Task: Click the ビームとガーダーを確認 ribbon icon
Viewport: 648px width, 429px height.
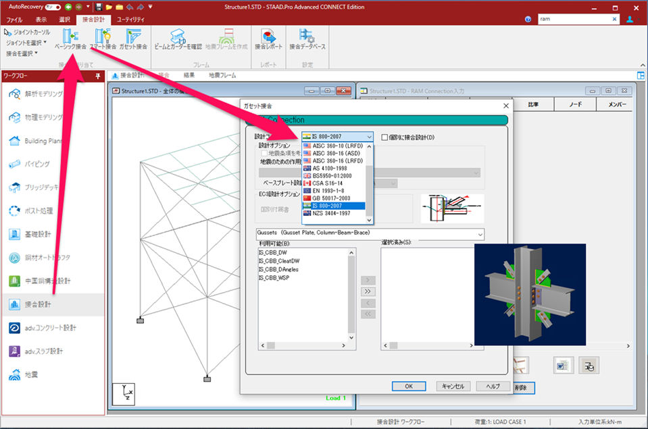Action: click(x=178, y=39)
